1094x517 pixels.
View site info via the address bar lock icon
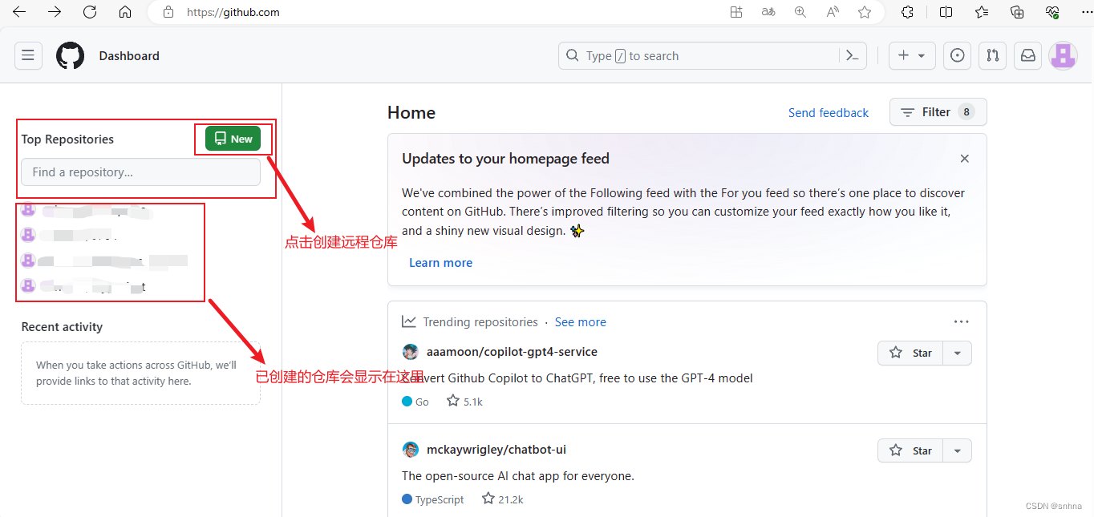tap(168, 12)
